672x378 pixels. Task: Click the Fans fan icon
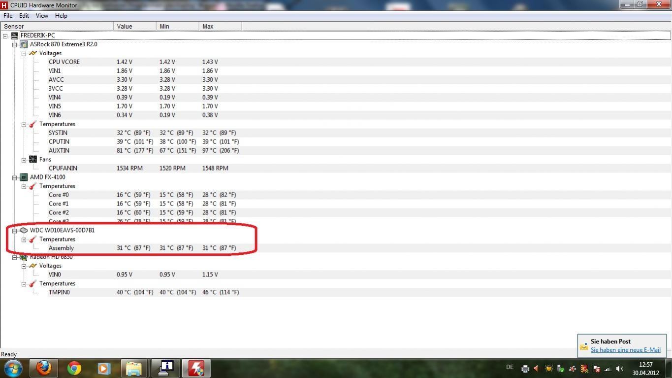tap(33, 160)
